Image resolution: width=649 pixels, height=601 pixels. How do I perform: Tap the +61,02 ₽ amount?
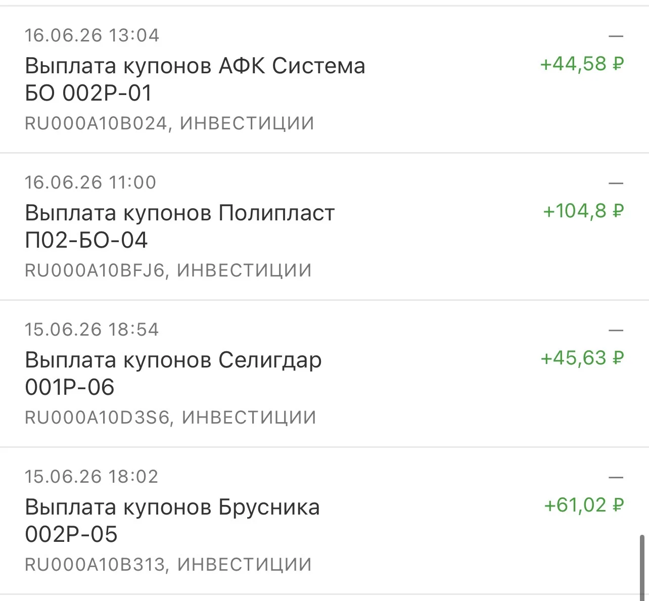pyautogui.click(x=584, y=505)
